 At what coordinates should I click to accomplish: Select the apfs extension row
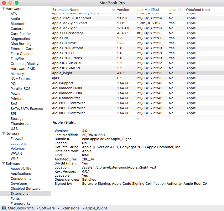click(x=138, y=78)
